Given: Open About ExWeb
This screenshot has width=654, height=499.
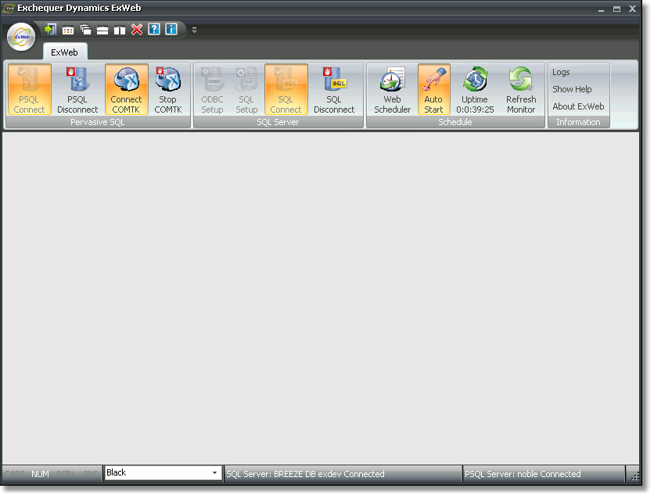Looking at the screenshot, I should (578, 106).
